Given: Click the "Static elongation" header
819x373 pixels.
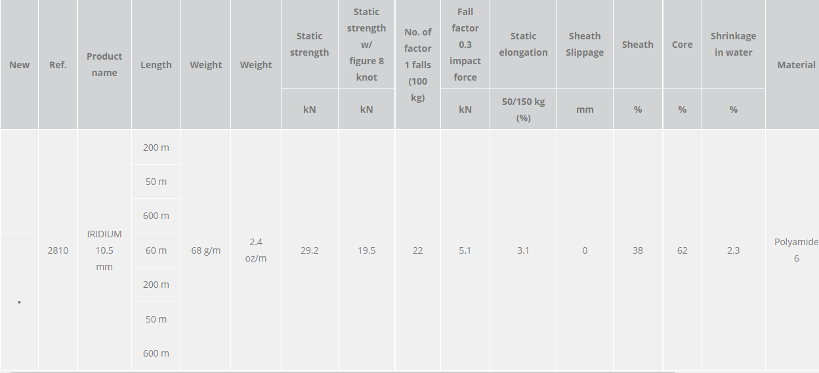Looking at the screenshot, I should coord(523,45).
